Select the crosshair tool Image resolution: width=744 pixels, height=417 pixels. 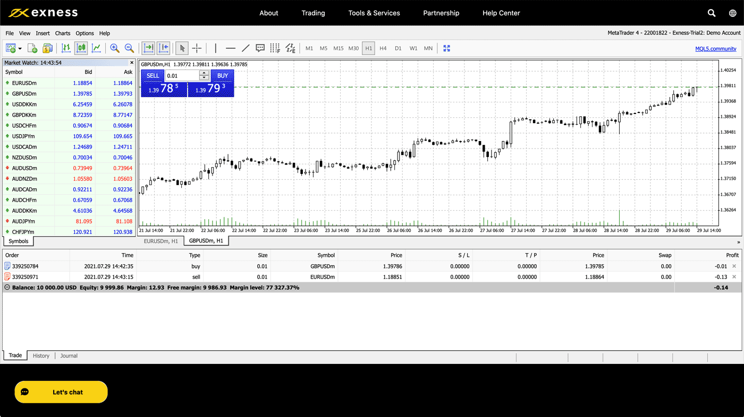click(197, 48)
